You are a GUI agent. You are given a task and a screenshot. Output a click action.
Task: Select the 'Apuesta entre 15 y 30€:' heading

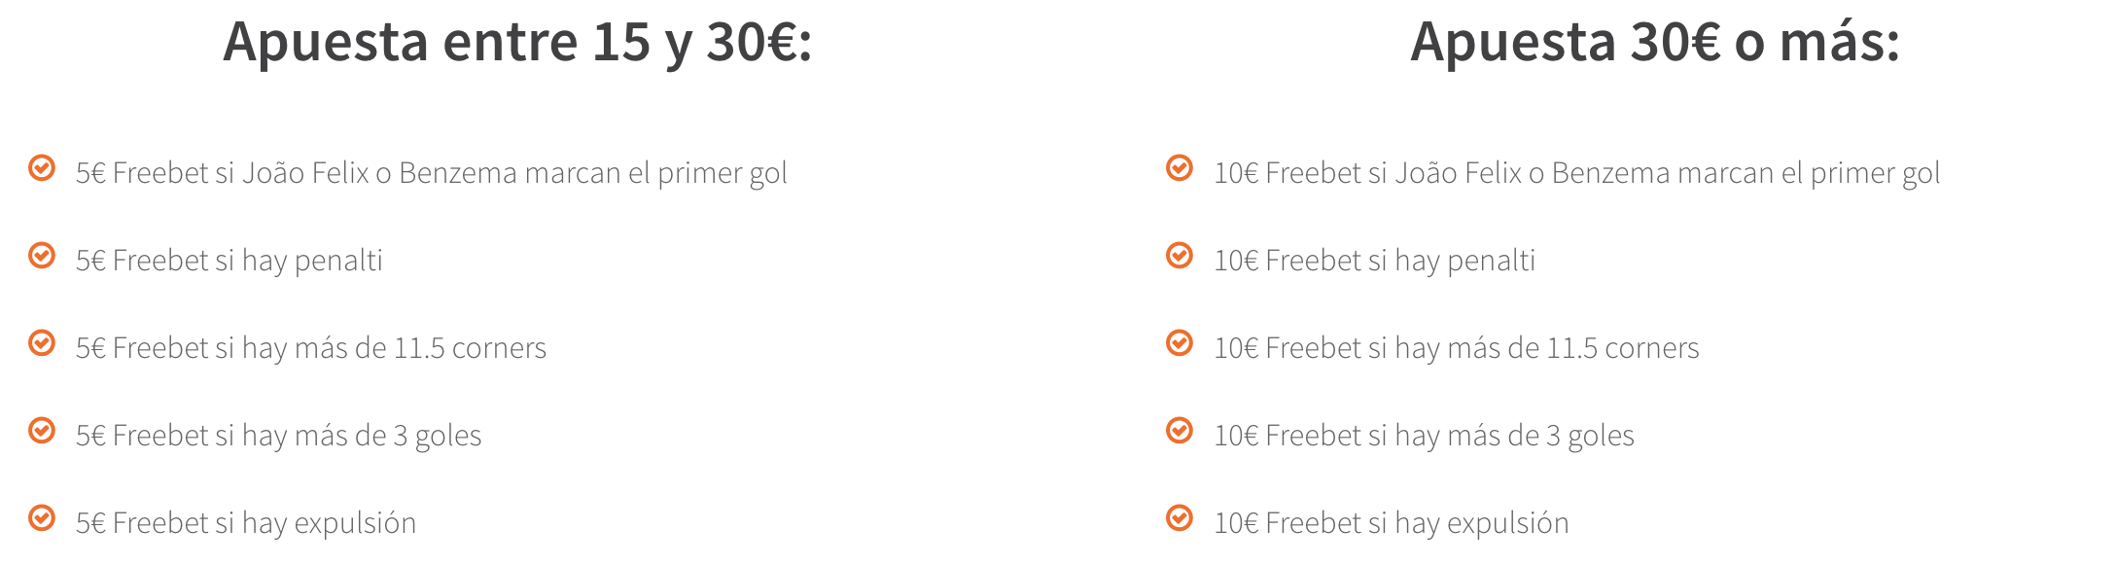tap(517, 44)
